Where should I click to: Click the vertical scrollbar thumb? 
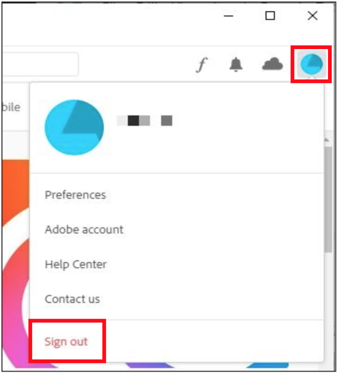[x=328, y=199]
